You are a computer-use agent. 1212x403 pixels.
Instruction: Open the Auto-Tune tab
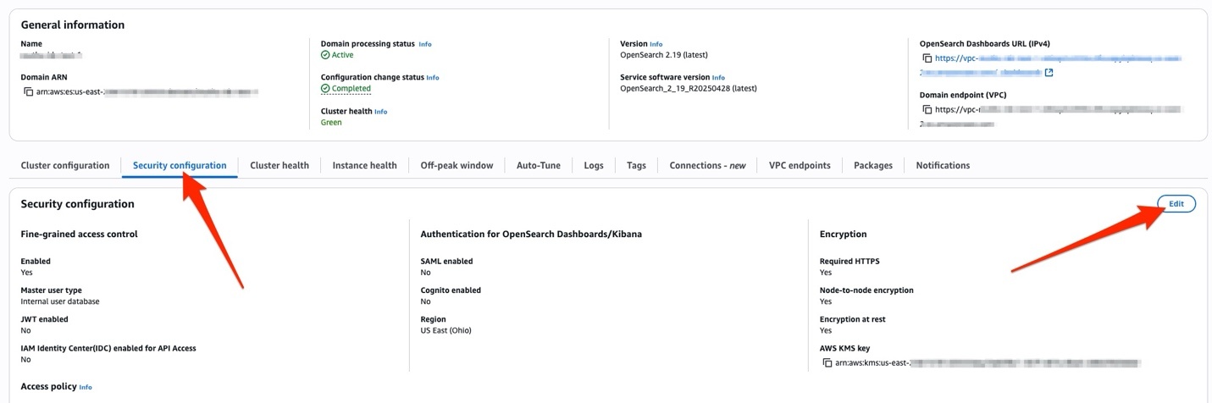[539, 166]
